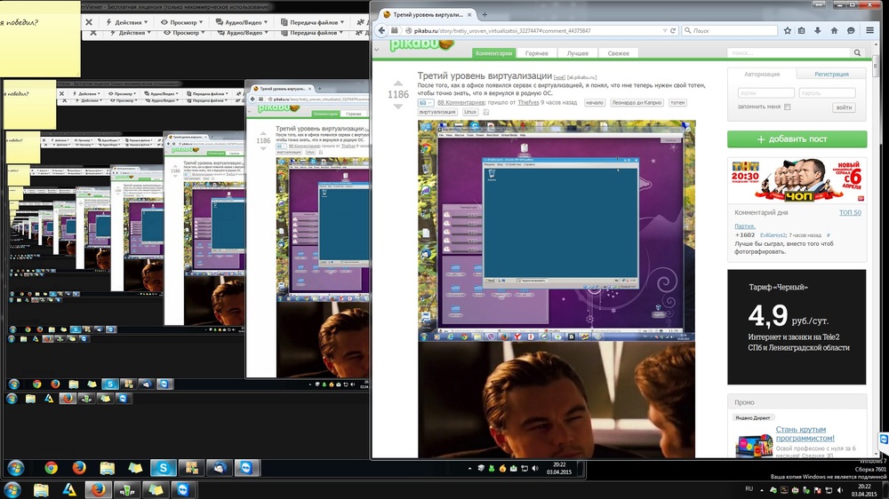Open TeamViewer from the bottommost taskbar
This screenshot has height=499, width=889.
pyautogui.click(x=183, y=489)
